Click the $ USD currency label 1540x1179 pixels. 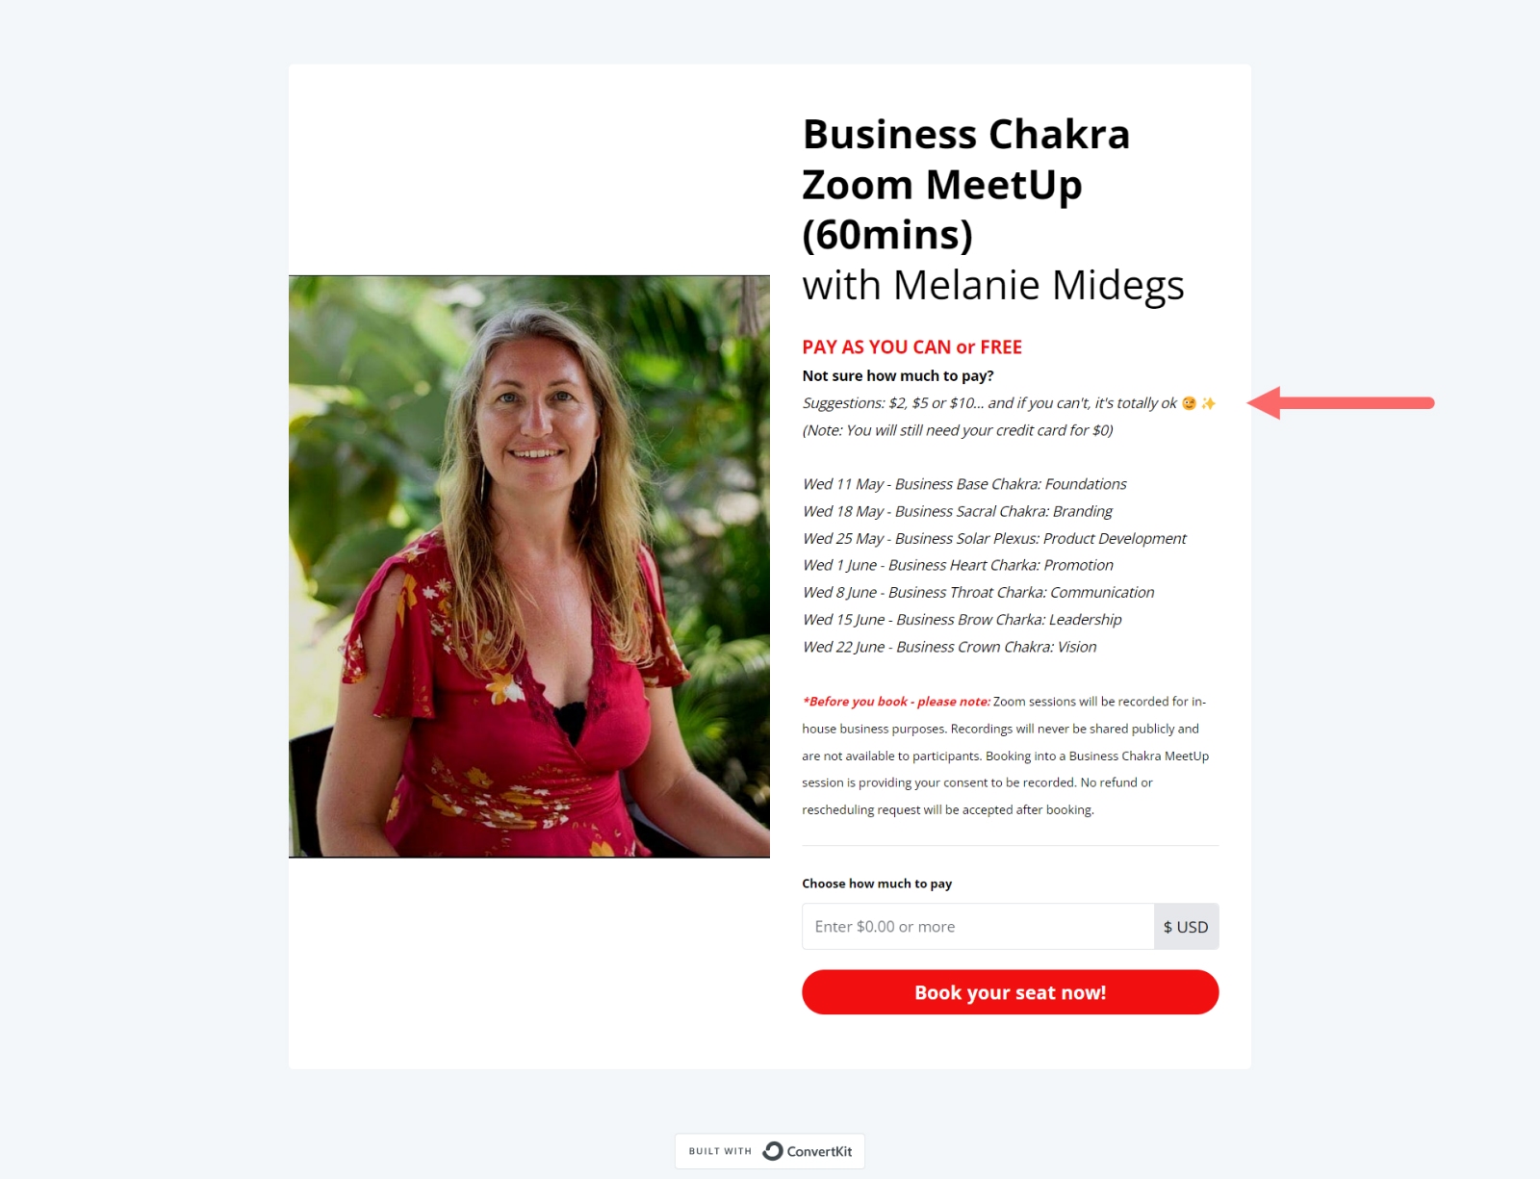1186,926
